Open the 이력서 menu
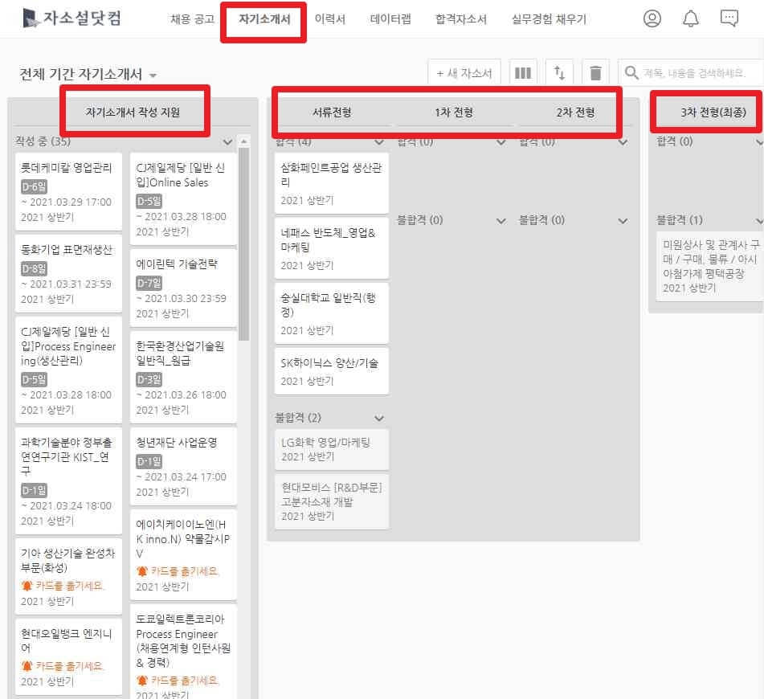 [x=330, y=19]
